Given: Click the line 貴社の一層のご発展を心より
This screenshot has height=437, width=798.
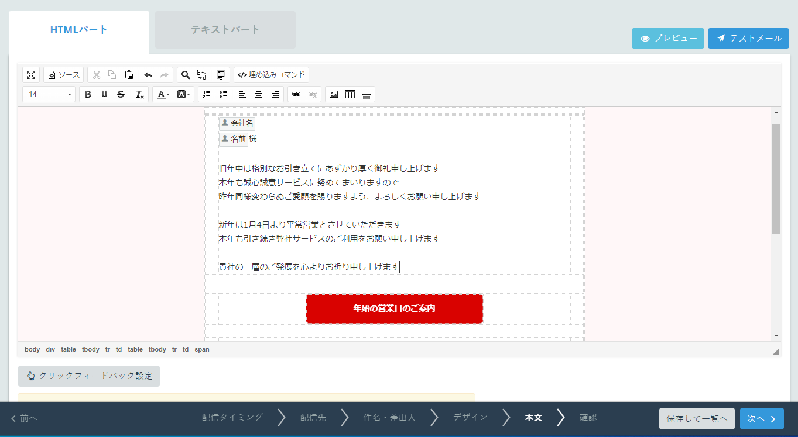Looking at the screenshot, I should click(309, 267).
